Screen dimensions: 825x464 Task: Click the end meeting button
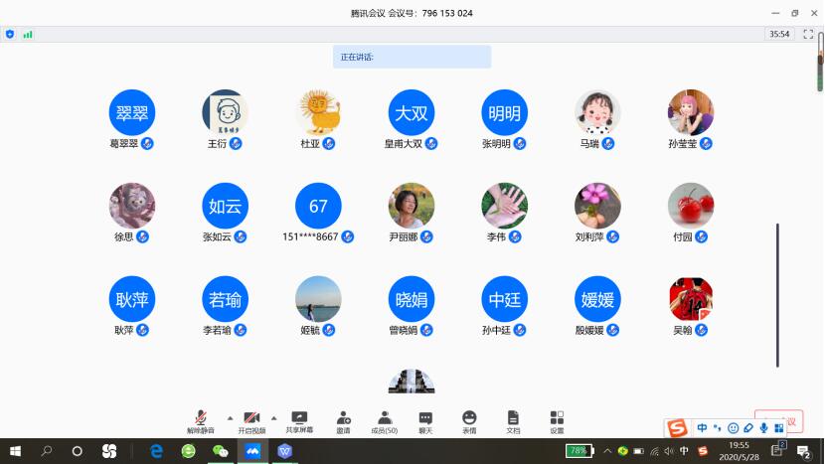pos(785,413)
